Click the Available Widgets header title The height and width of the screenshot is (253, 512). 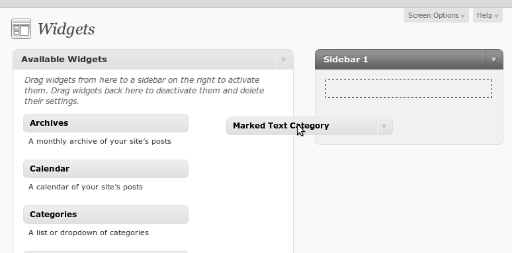point(64,60)
